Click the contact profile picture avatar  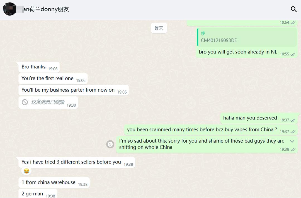pos(9,9)
